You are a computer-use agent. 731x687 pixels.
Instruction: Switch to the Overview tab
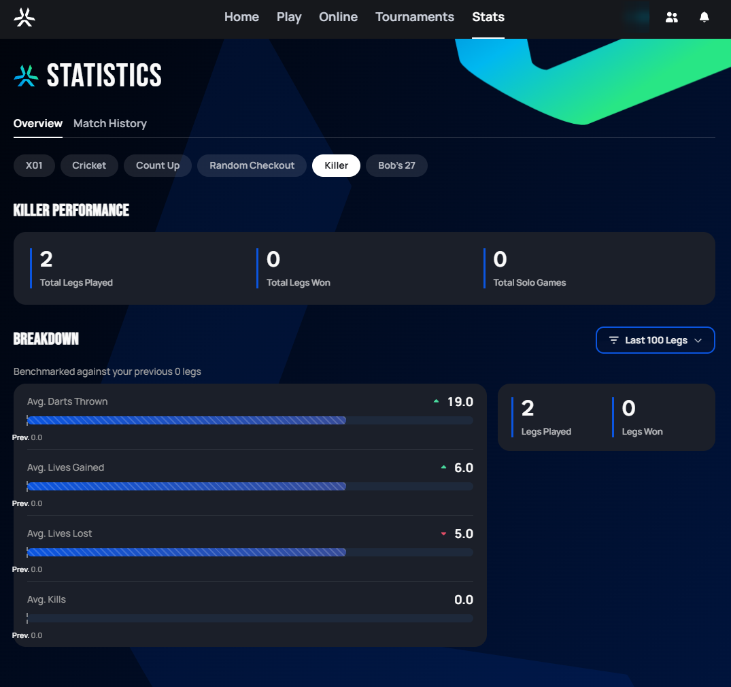38,124
